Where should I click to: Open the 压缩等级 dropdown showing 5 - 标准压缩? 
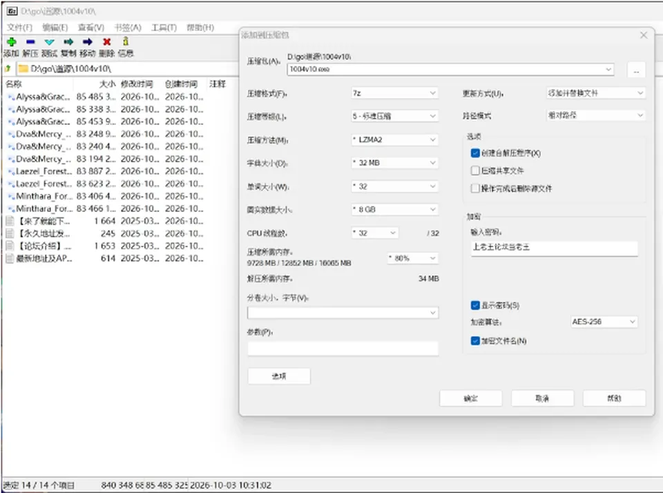point(394,116)
